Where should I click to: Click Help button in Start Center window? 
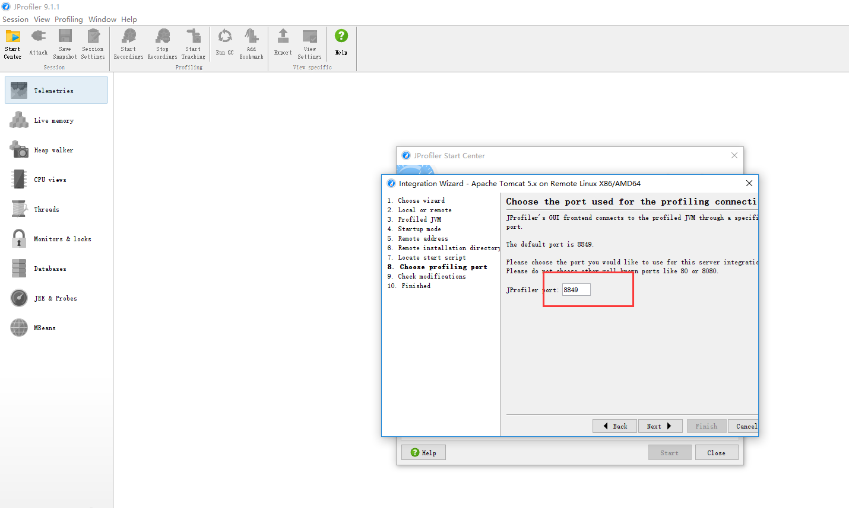[423, 453]
